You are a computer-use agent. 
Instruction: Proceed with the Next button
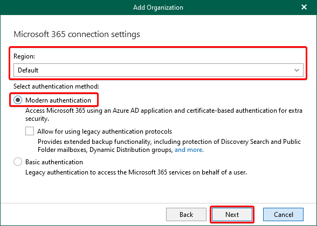click(x=232, y=214)
